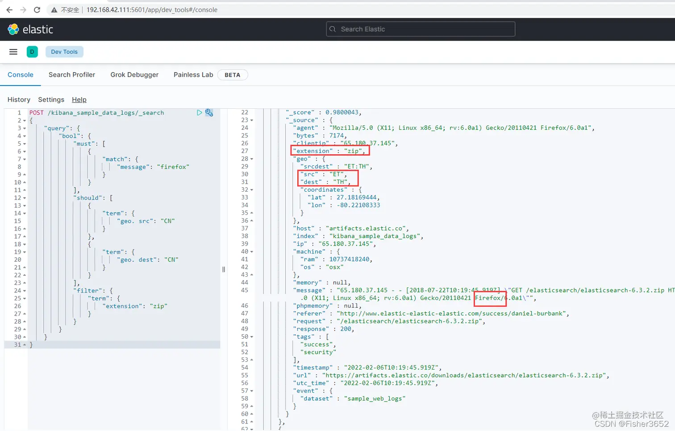This screenshot has height=431, width=675.
Task: Click the "security" tag value
Action: pyautogui.click(x=318, y=352)
